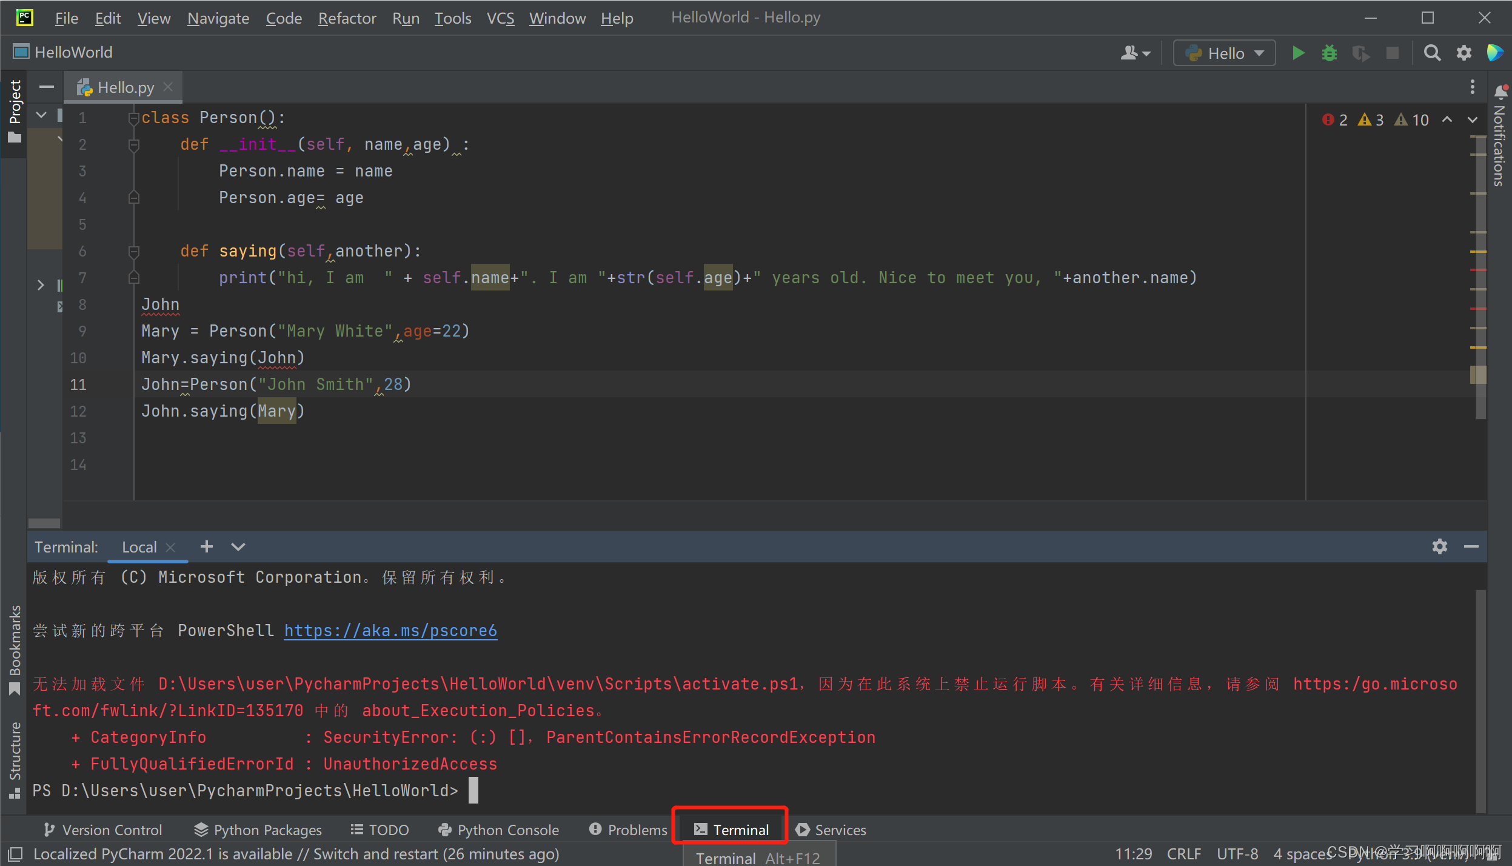Change CRLF line separator in status bar
The height and width of the screenshot is (866, 1512).
(1184, 854)
